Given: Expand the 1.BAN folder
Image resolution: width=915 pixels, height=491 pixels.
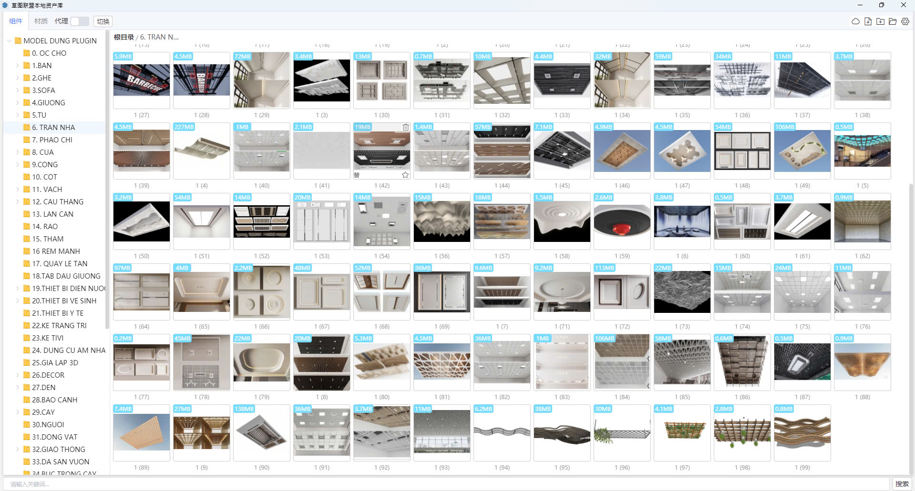Looking at the screenshot, I should click(18, 66).
